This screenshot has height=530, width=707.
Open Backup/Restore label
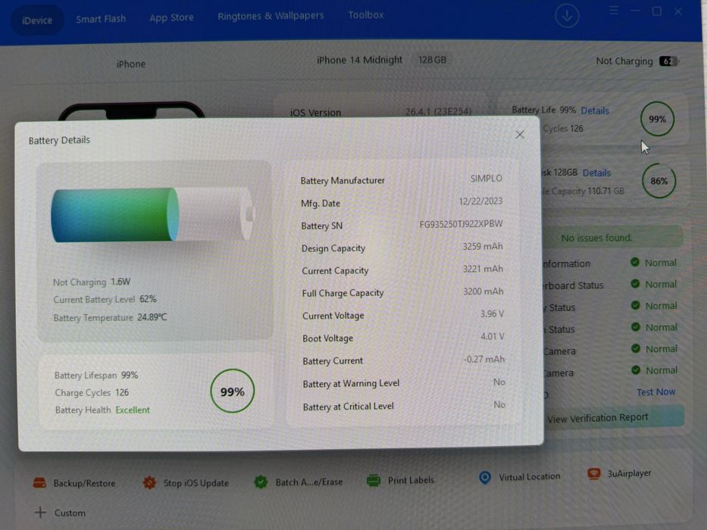click(x=84, y=483)
